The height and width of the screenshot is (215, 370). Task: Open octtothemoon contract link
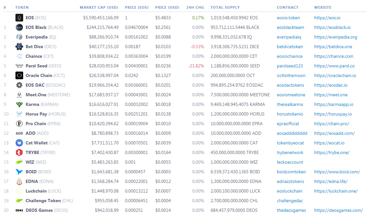291,75
